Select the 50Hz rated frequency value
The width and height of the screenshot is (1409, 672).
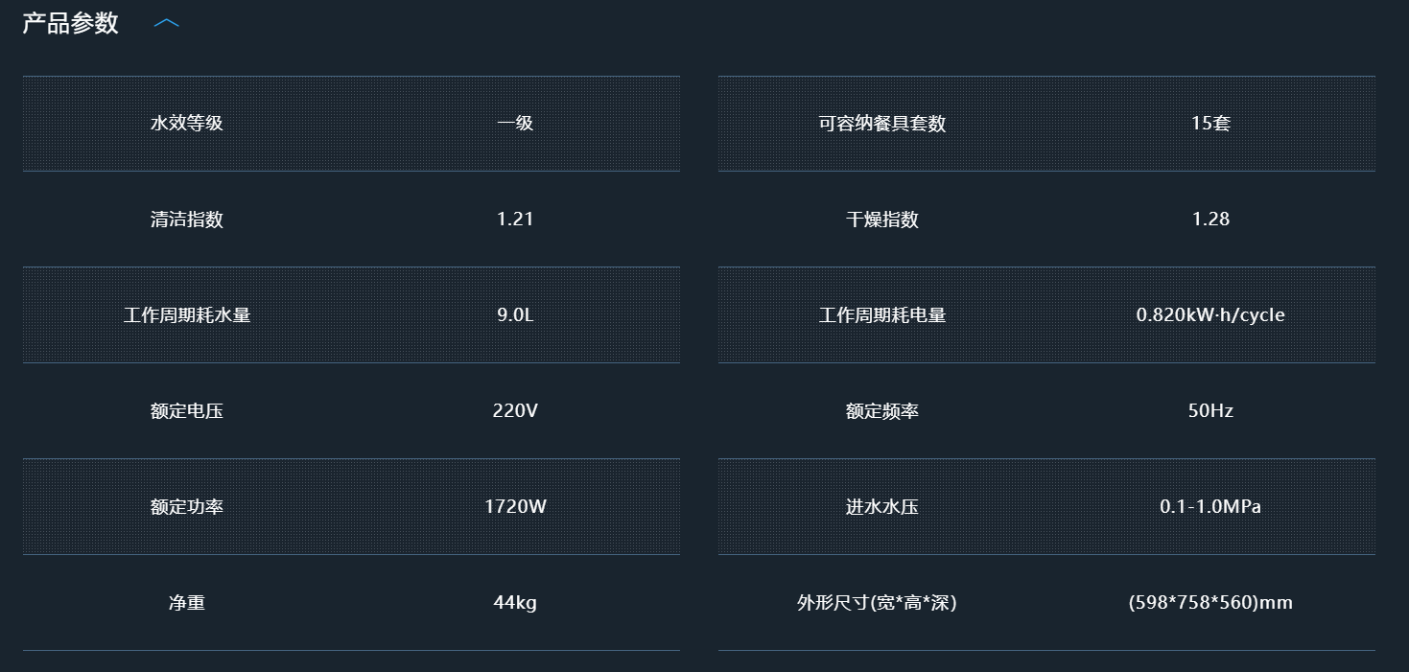click(1210, 411)
